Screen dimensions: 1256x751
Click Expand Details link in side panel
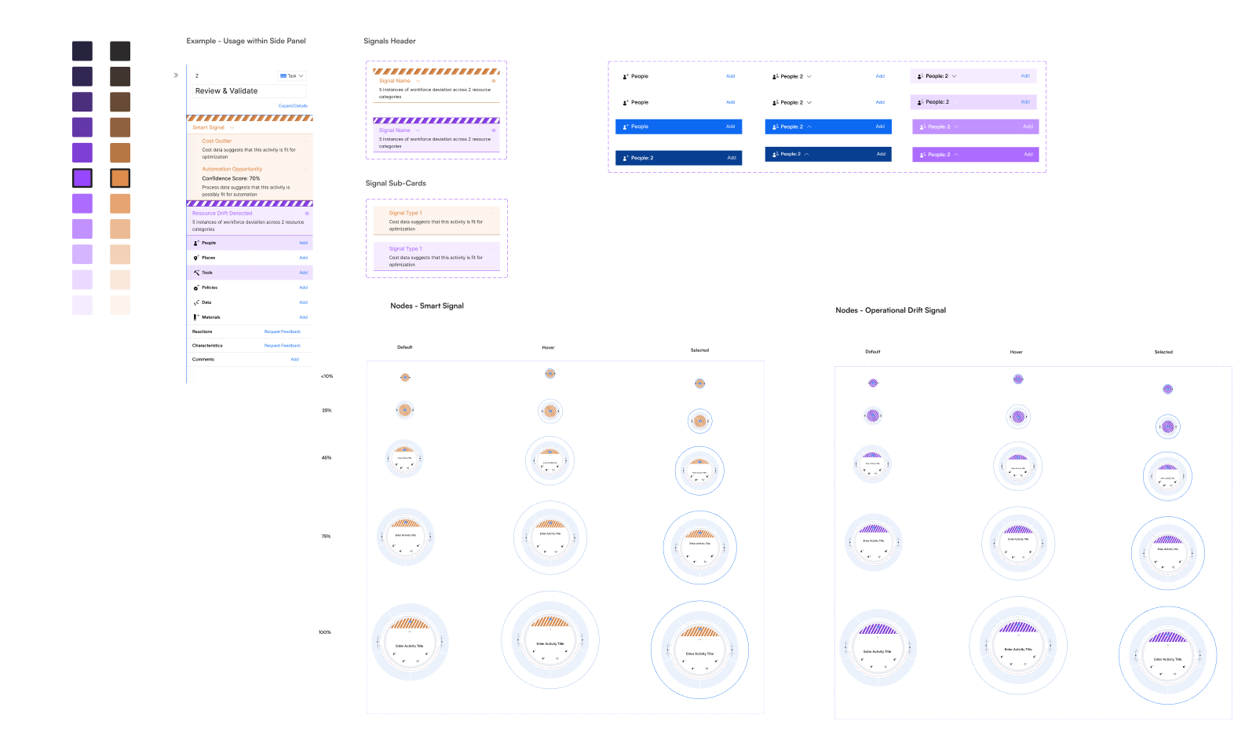pyautogui.click(x=293, y=105)
